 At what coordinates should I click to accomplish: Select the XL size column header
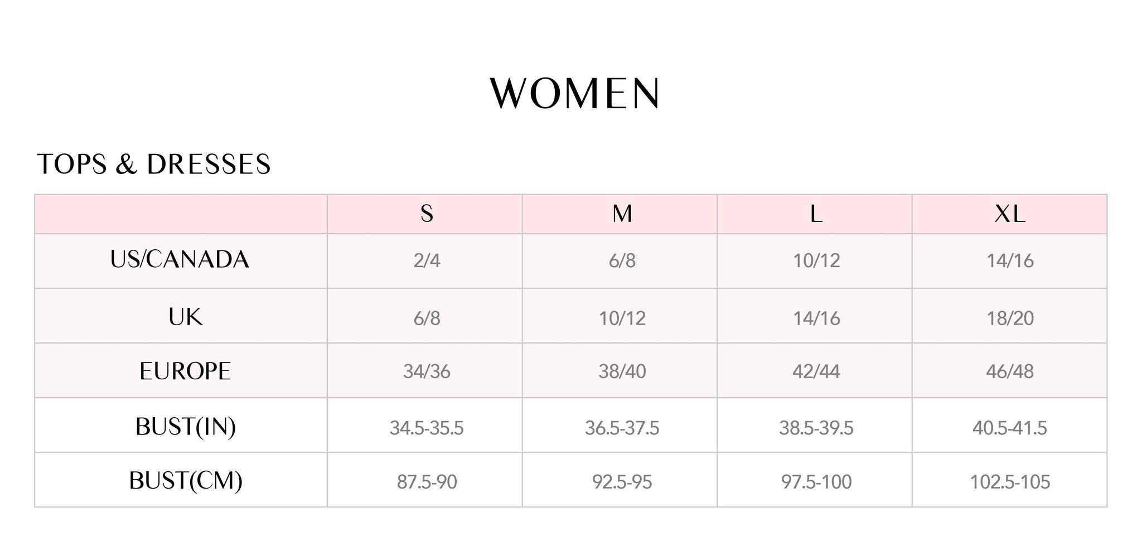[x=1010, y=214]
